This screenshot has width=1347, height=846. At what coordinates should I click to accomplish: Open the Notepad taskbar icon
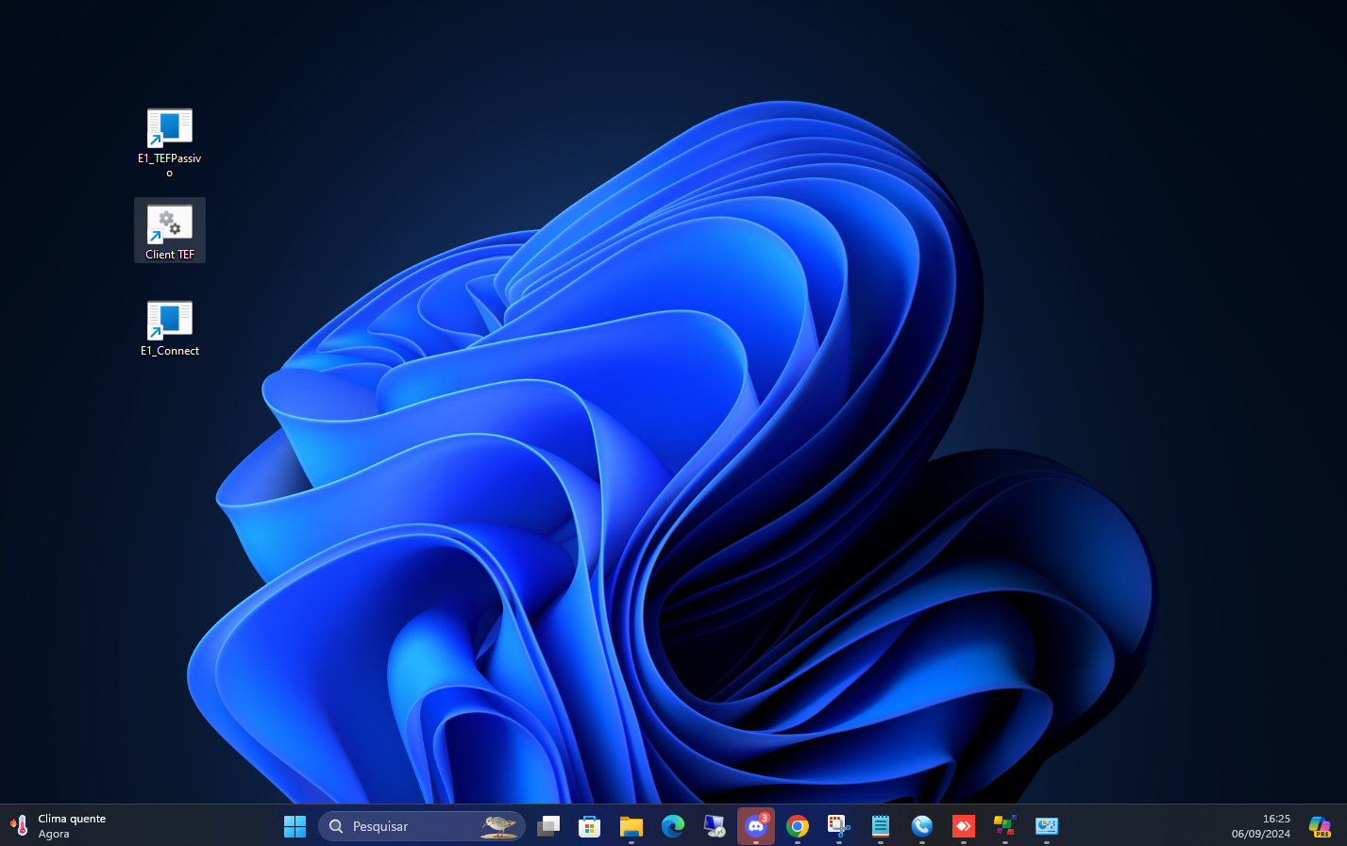pos(881,826)
